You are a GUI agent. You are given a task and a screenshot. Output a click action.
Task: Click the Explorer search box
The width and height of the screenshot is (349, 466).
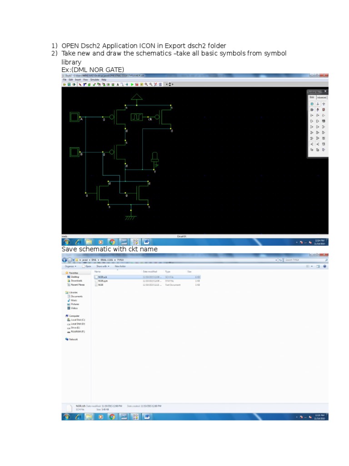(x=306, y=260)
